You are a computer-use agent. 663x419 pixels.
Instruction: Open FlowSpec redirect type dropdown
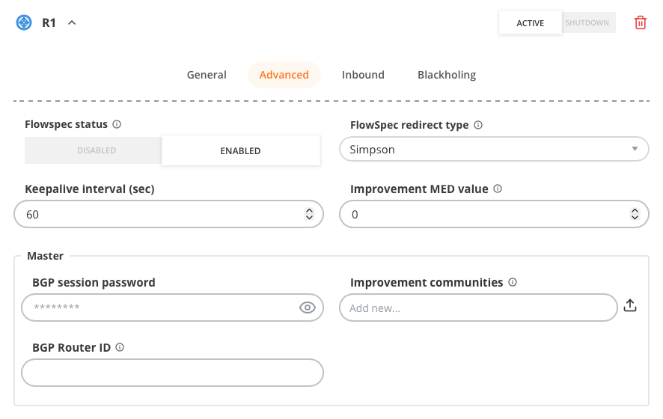(494, 149)
